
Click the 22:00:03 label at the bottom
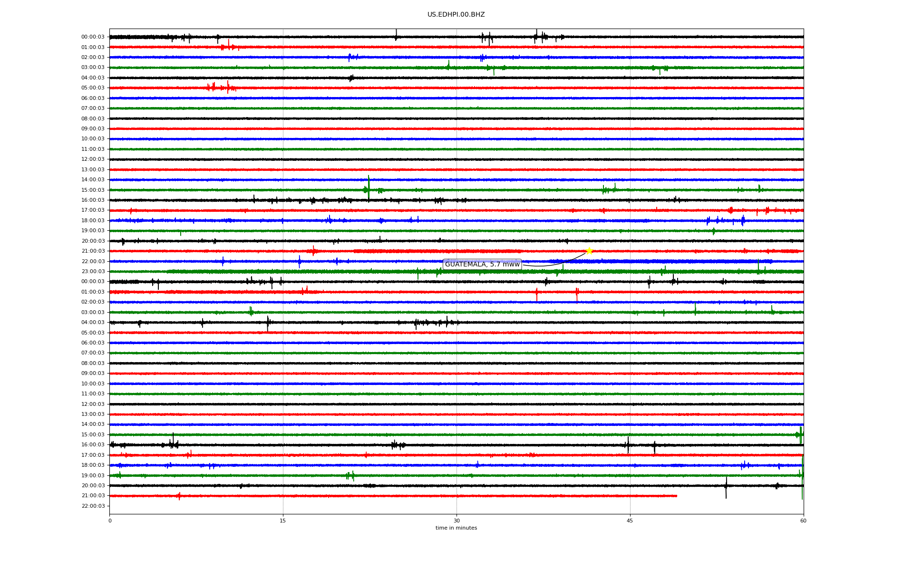click(x=93, y=506)
